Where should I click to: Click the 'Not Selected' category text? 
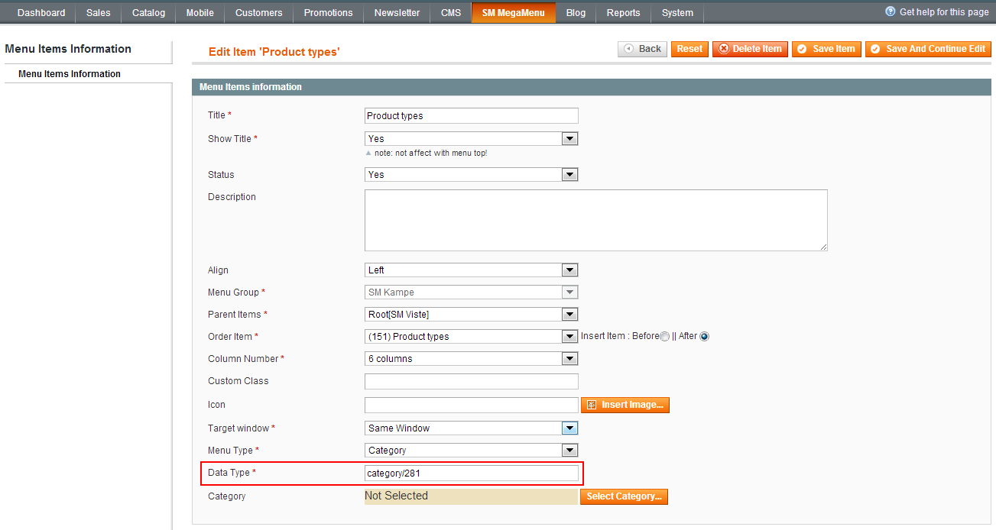click(x=396, y=496)
